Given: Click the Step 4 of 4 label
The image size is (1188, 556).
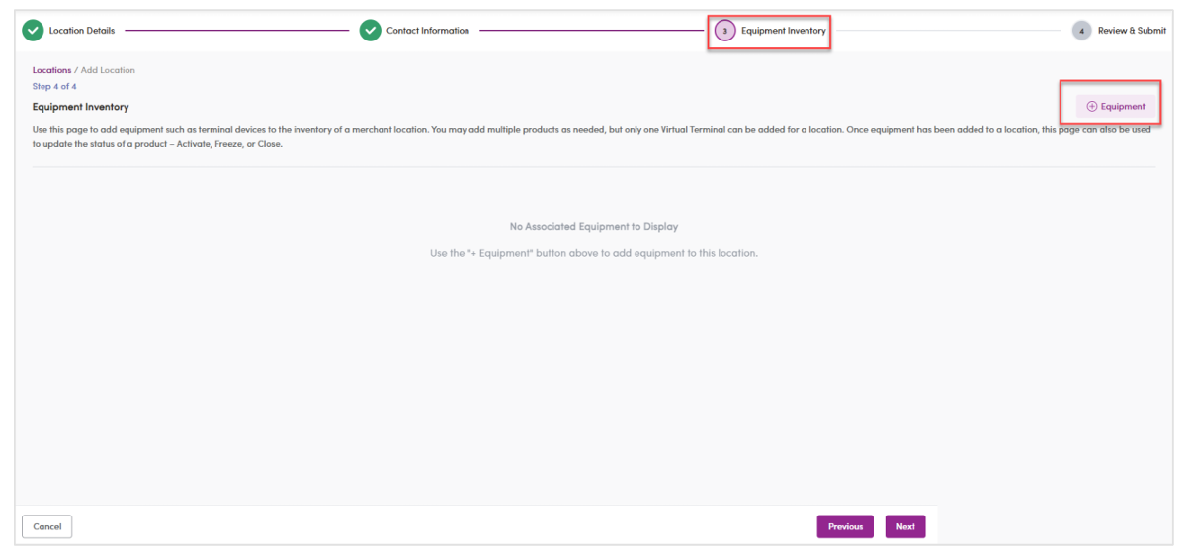Looking at the screenshot, I should 54,87.
